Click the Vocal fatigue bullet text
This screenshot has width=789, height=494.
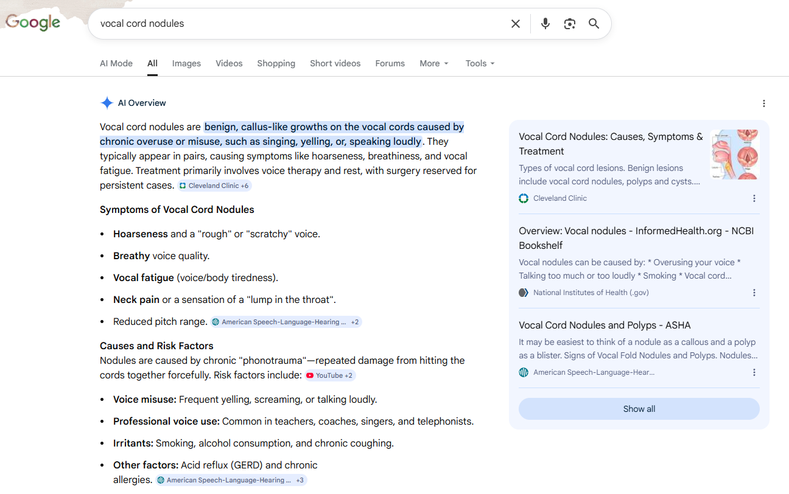pos(195,278)
